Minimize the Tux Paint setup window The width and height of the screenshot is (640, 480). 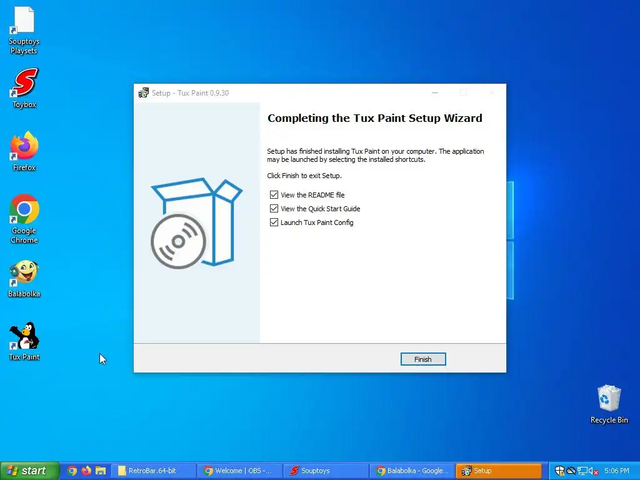(435, 92)
